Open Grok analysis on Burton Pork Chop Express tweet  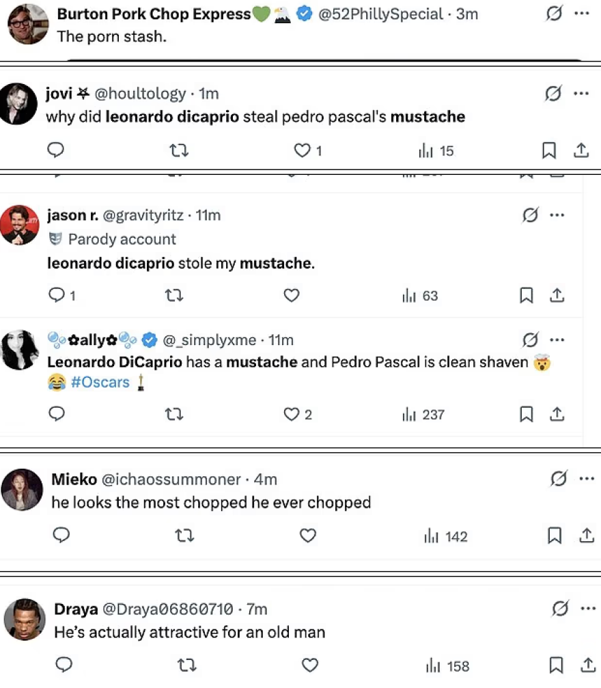click(x=554, y=13)
